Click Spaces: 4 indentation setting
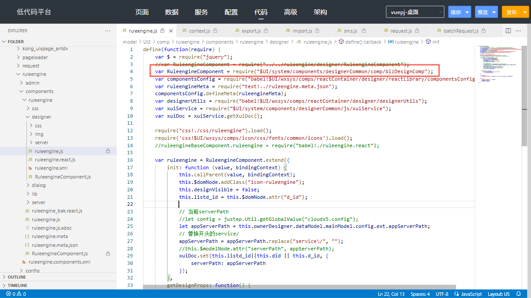The width and height of the screenshot is (531, 298). [420, 294]
